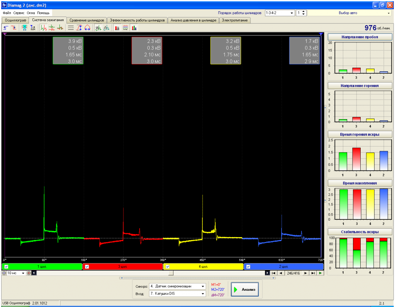Jump to the first frame
Image resolution: width=395 pixels, height=307 pixels.
point(273,273)
